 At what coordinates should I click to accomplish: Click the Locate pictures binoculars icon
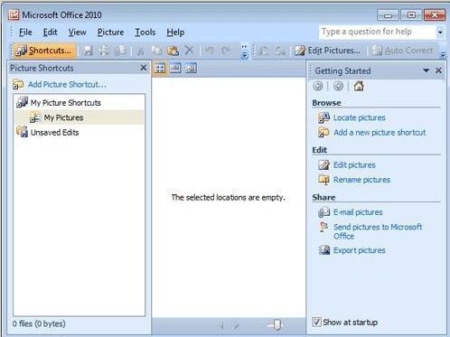[x=323, y=117]
